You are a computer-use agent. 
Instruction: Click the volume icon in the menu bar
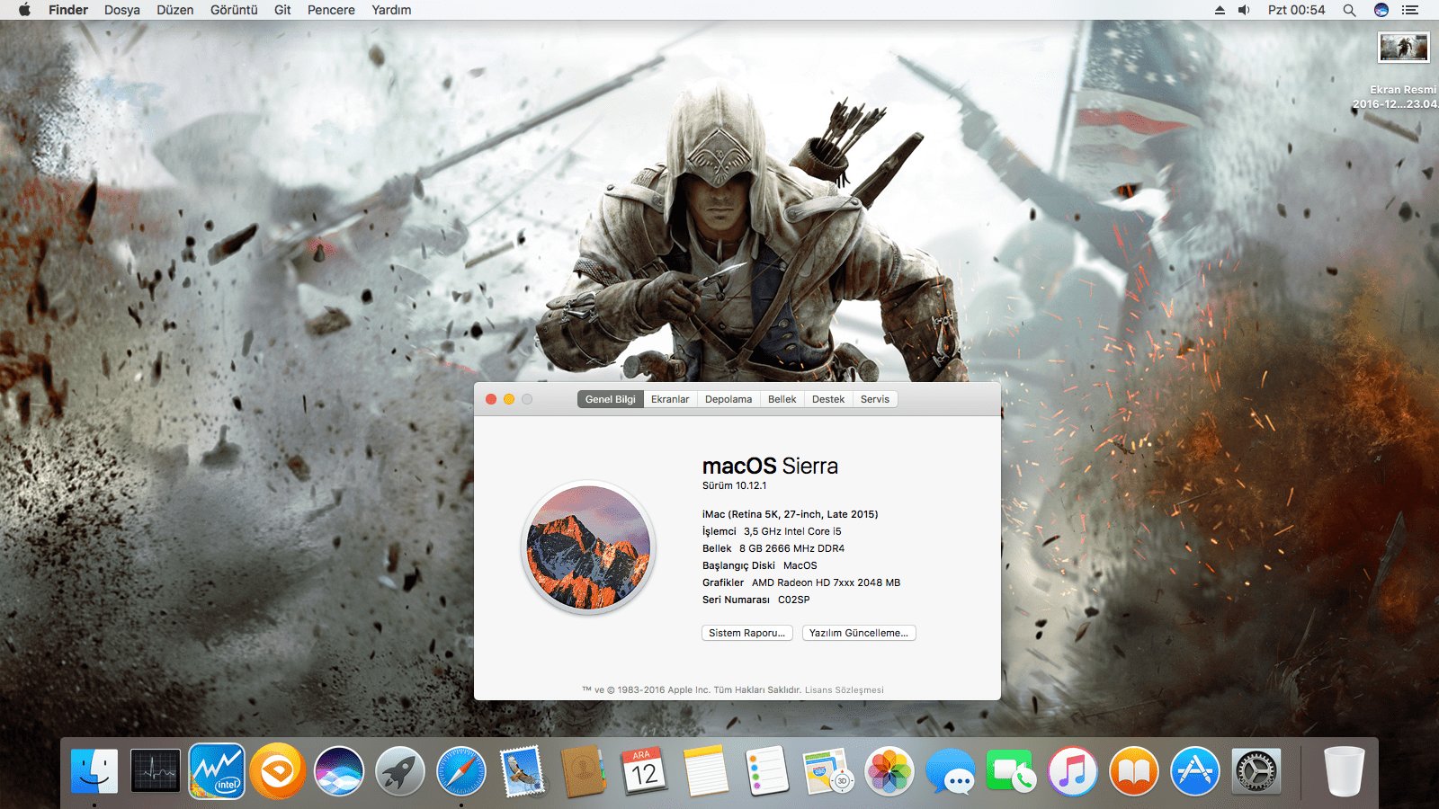(x=1244, y=10)
